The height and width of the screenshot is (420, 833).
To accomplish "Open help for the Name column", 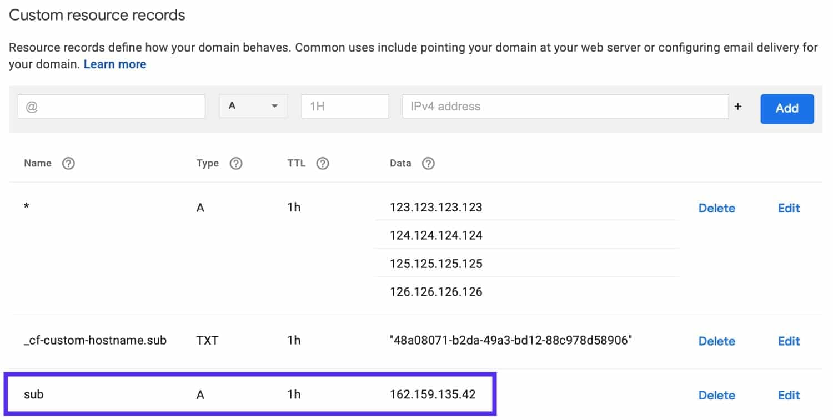I will 68,163.
